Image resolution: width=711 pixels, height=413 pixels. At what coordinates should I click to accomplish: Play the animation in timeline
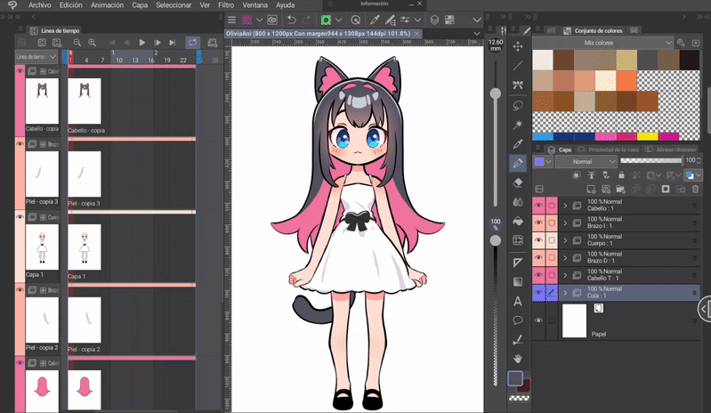click(141, 43)
